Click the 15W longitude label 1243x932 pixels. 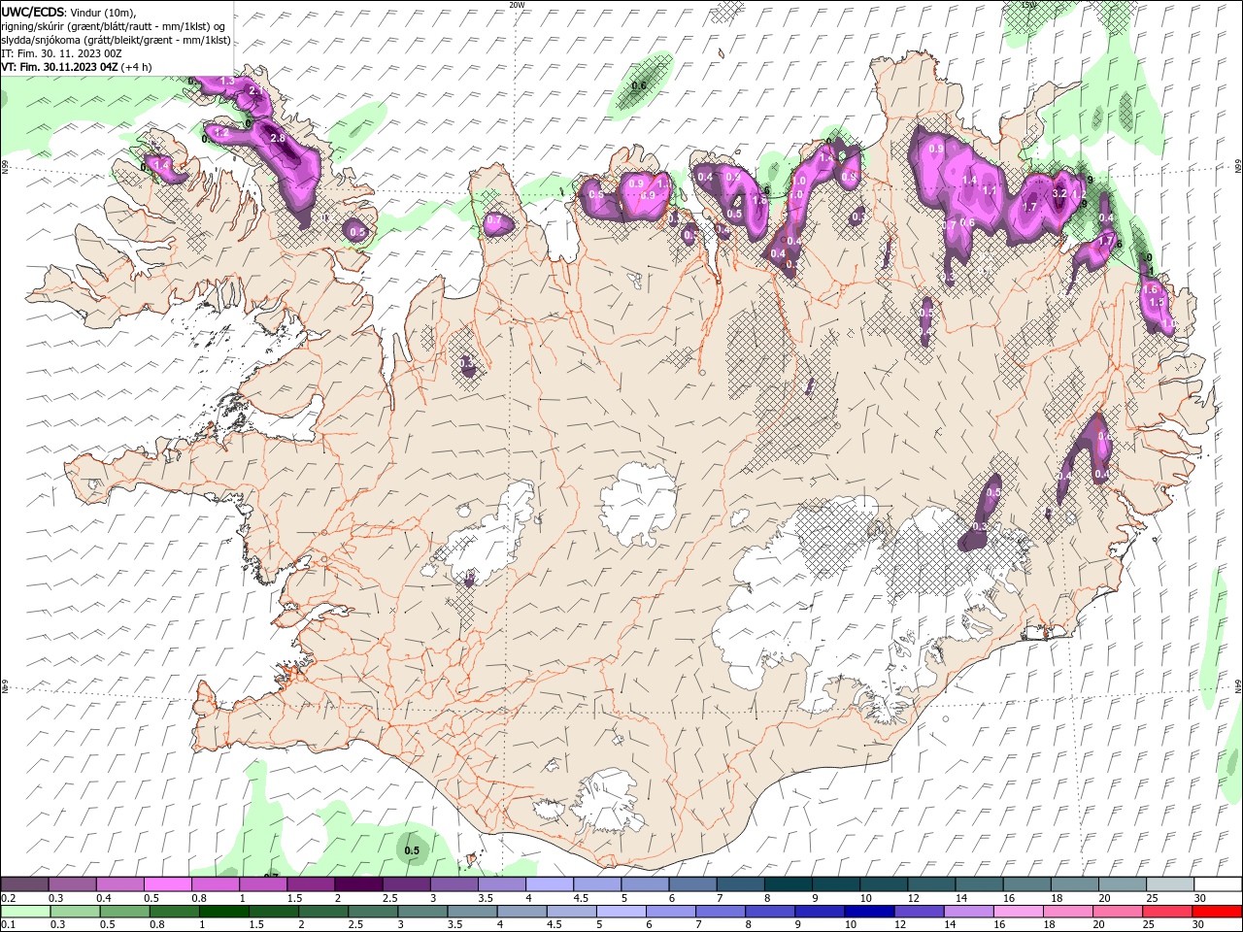[1029, 5]
